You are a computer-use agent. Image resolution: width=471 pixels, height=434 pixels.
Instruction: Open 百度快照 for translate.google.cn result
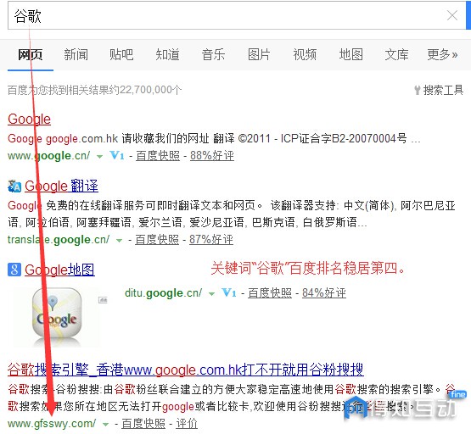(x=157, y=240)
